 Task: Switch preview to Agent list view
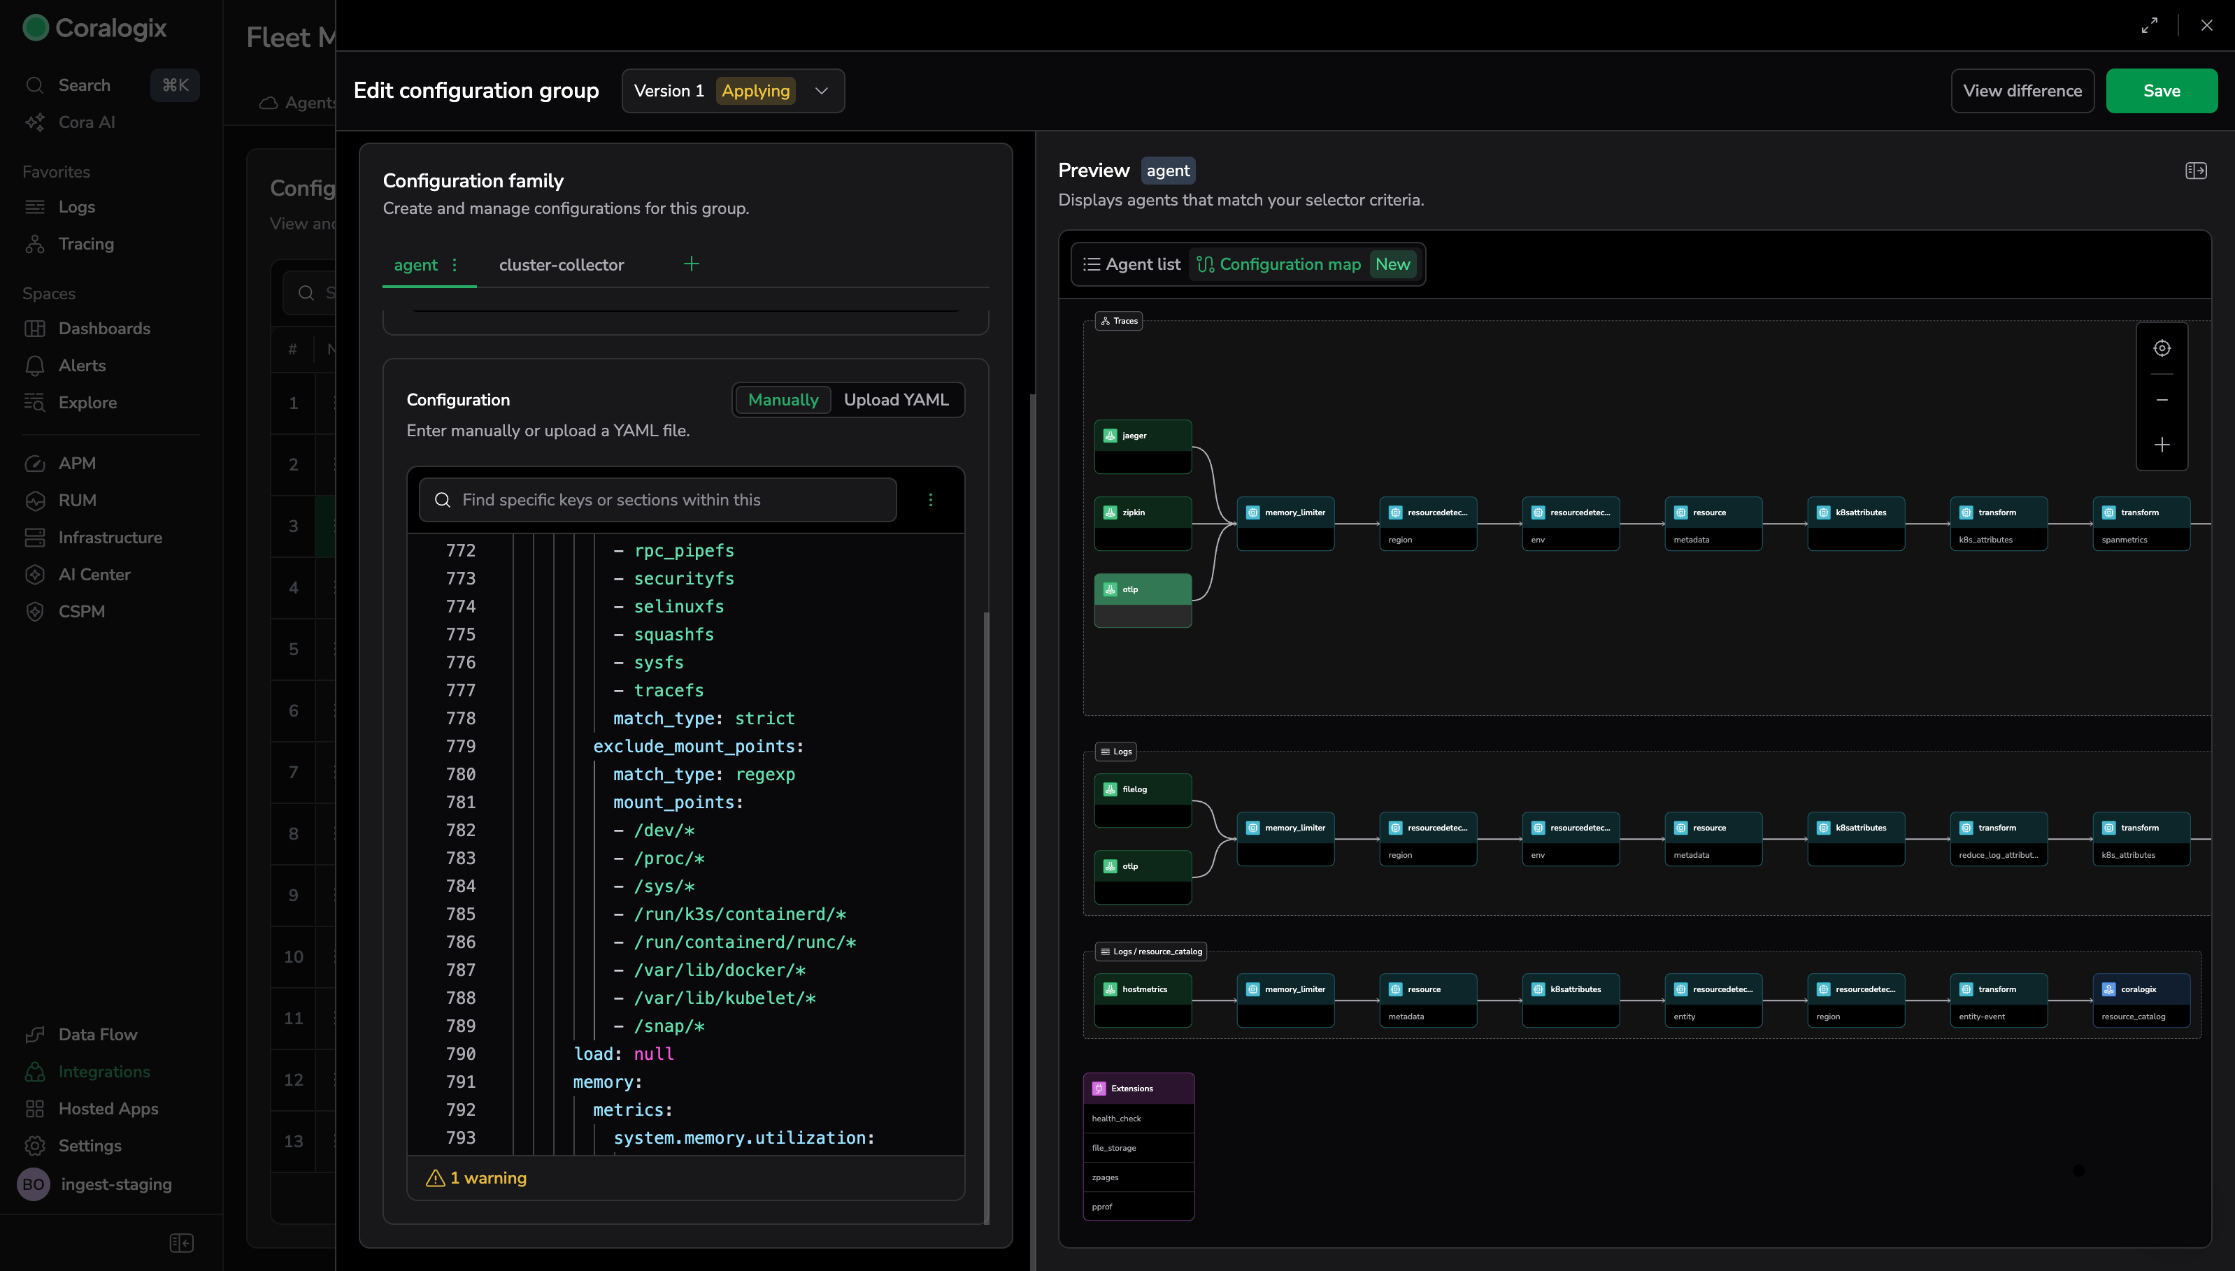(x=1131, y=264)
